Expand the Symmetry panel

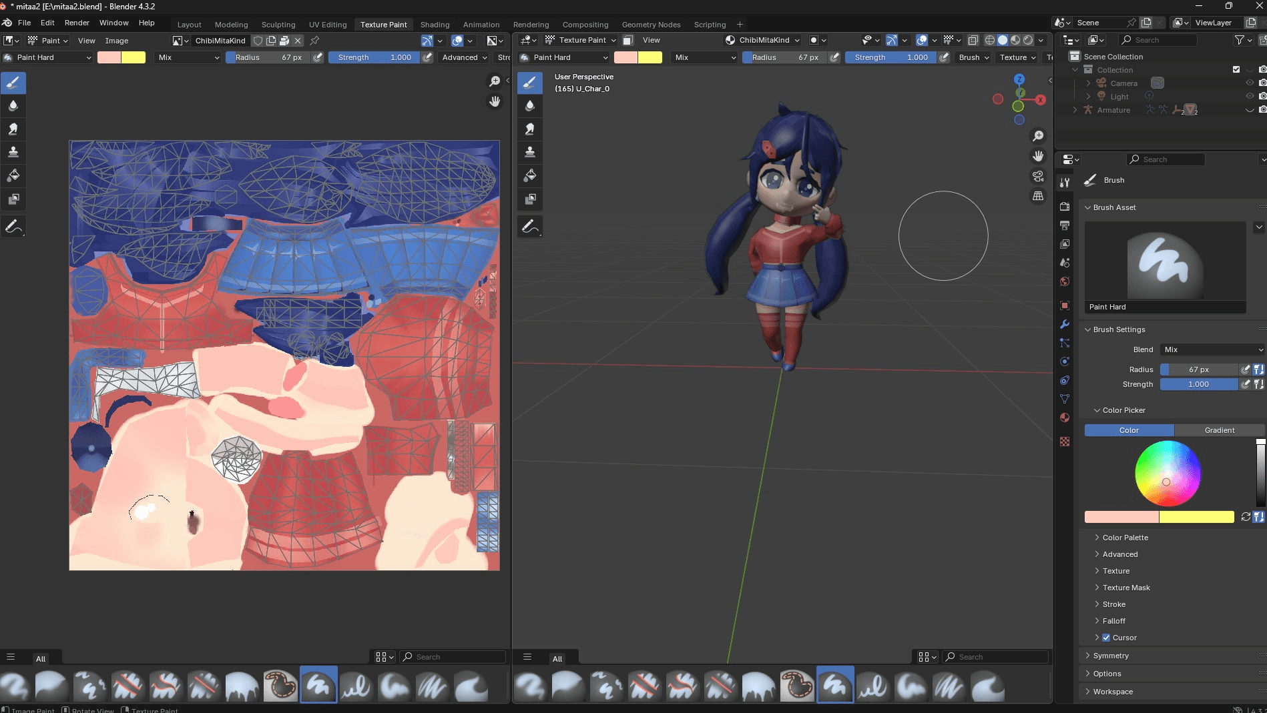1110,656
